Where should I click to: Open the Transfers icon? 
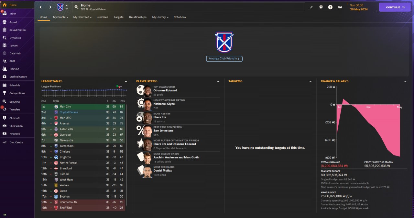click(x=5, y=109)
